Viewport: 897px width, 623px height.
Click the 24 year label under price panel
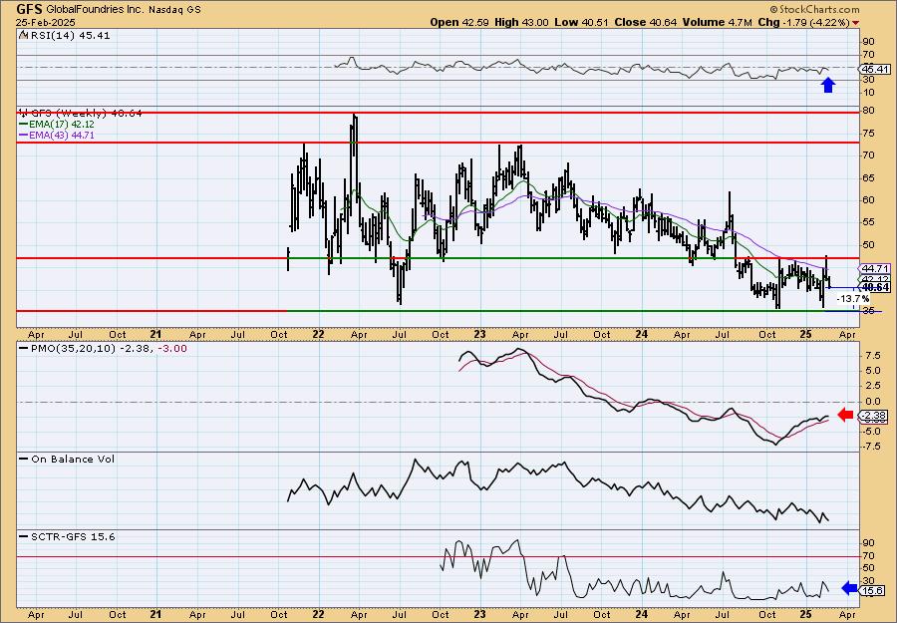(641, 334)
